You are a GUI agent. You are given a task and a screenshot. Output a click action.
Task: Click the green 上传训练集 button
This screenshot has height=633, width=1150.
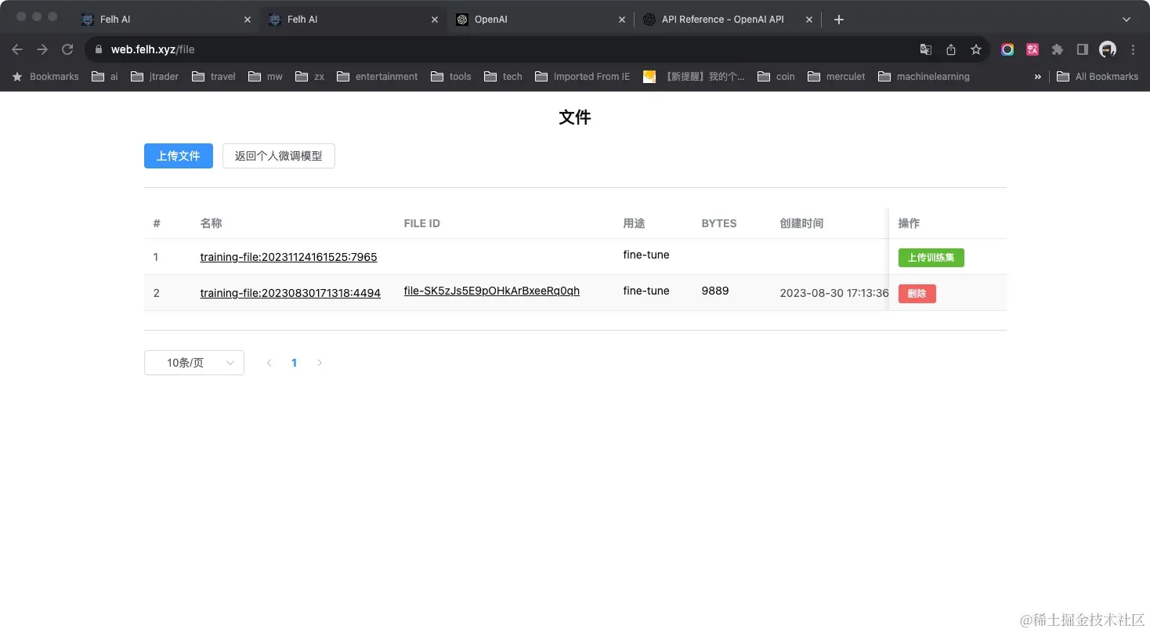(931, 257)
